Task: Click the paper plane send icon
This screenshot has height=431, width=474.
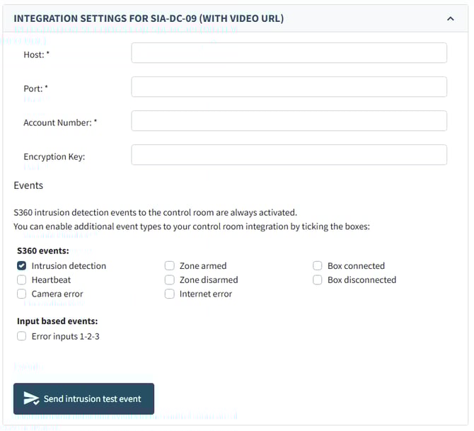Action: click(31, 398)
